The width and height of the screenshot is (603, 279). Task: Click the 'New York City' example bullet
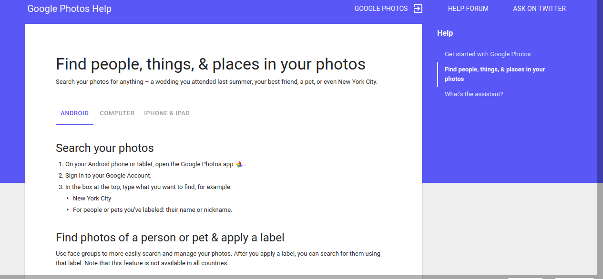click(92, 199)
